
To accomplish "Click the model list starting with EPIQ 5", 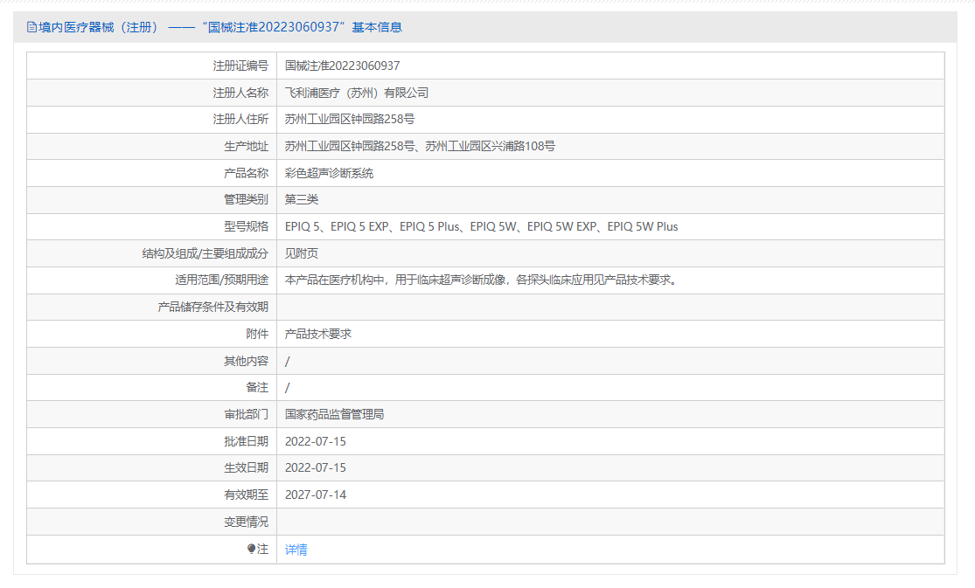I will point(481,227).
